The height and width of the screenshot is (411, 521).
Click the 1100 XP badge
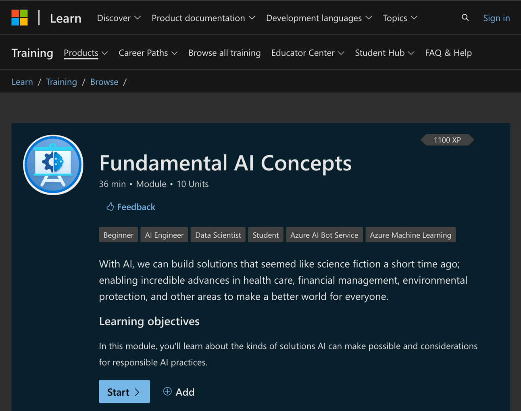coord(447,140)
